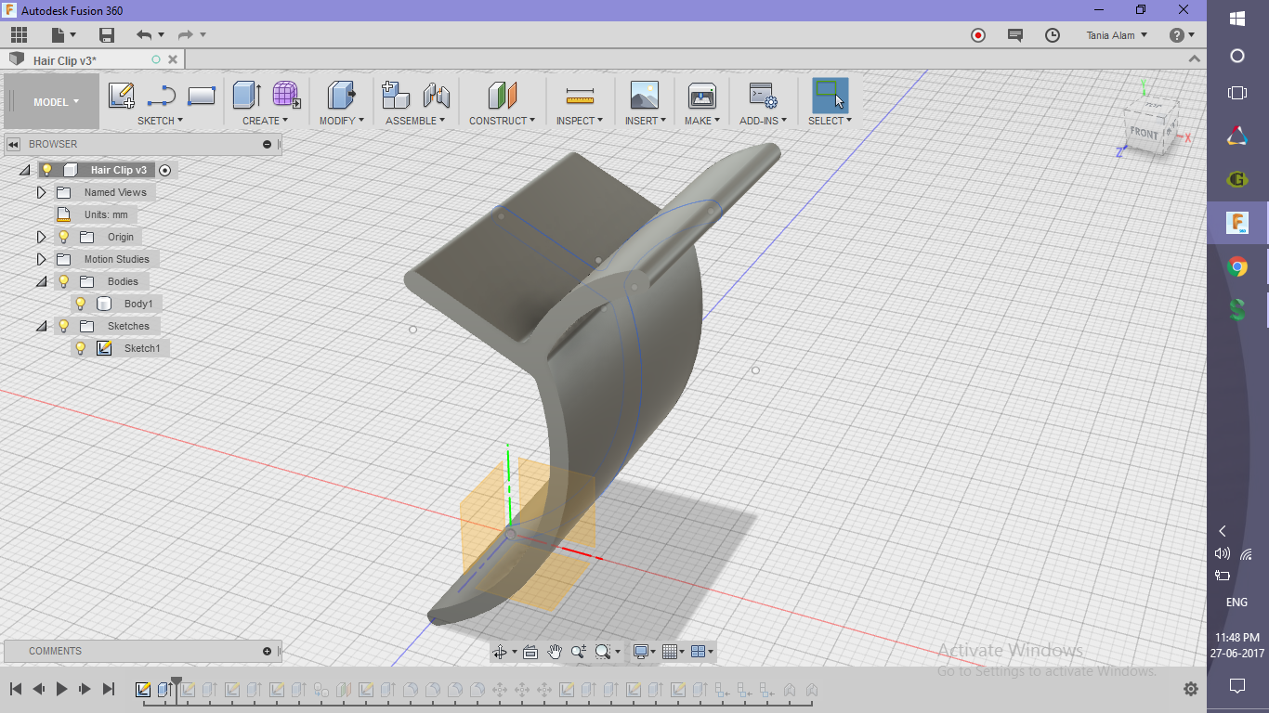Activate Hair Clip v3 component radio button
The height and width of the screenshot is (713, 1269).
[x=164, y=170]
